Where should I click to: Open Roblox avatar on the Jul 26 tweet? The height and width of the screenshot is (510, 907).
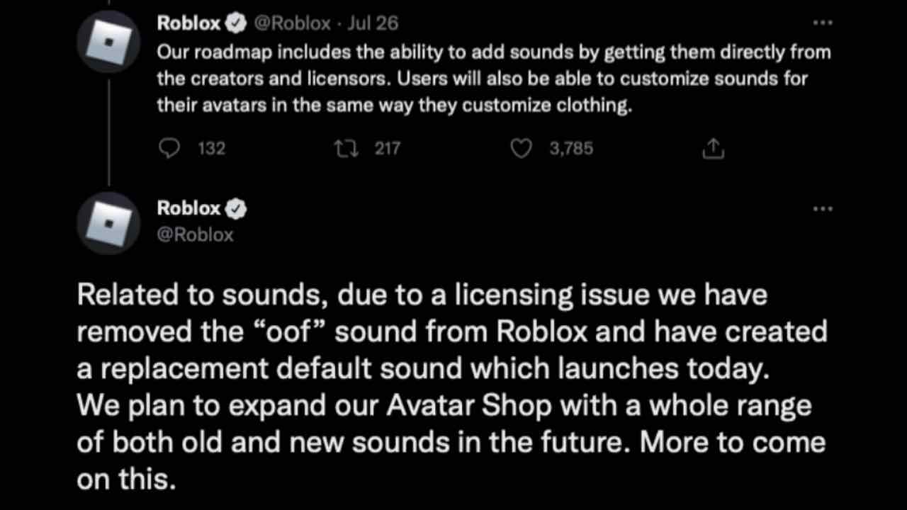(109, 42)
